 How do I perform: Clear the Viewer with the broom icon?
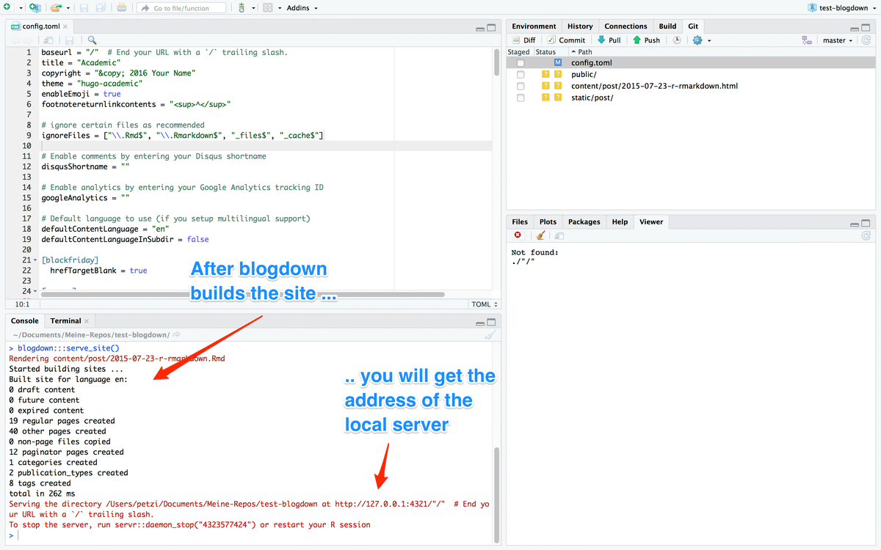pyautogui.click(x=541, y=235)
